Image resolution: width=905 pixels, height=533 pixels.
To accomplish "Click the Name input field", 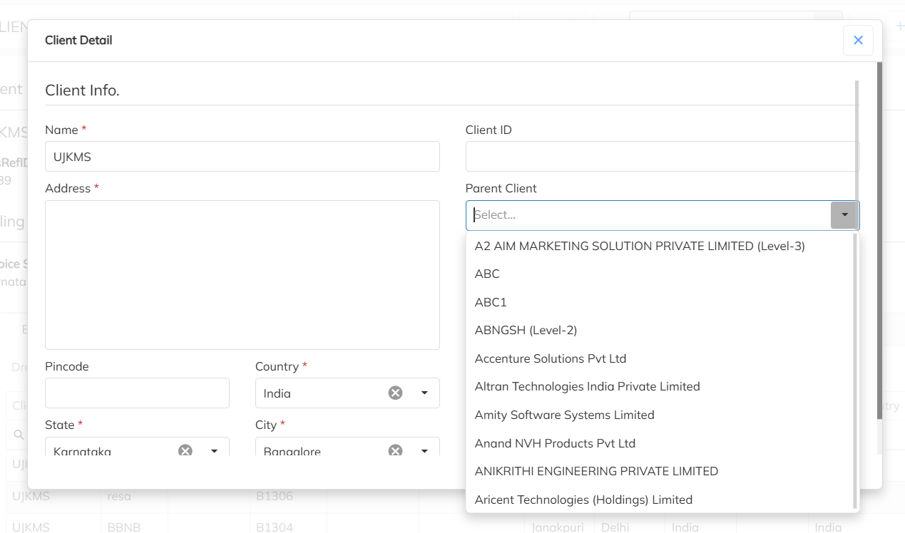I will tap(242, 157).
